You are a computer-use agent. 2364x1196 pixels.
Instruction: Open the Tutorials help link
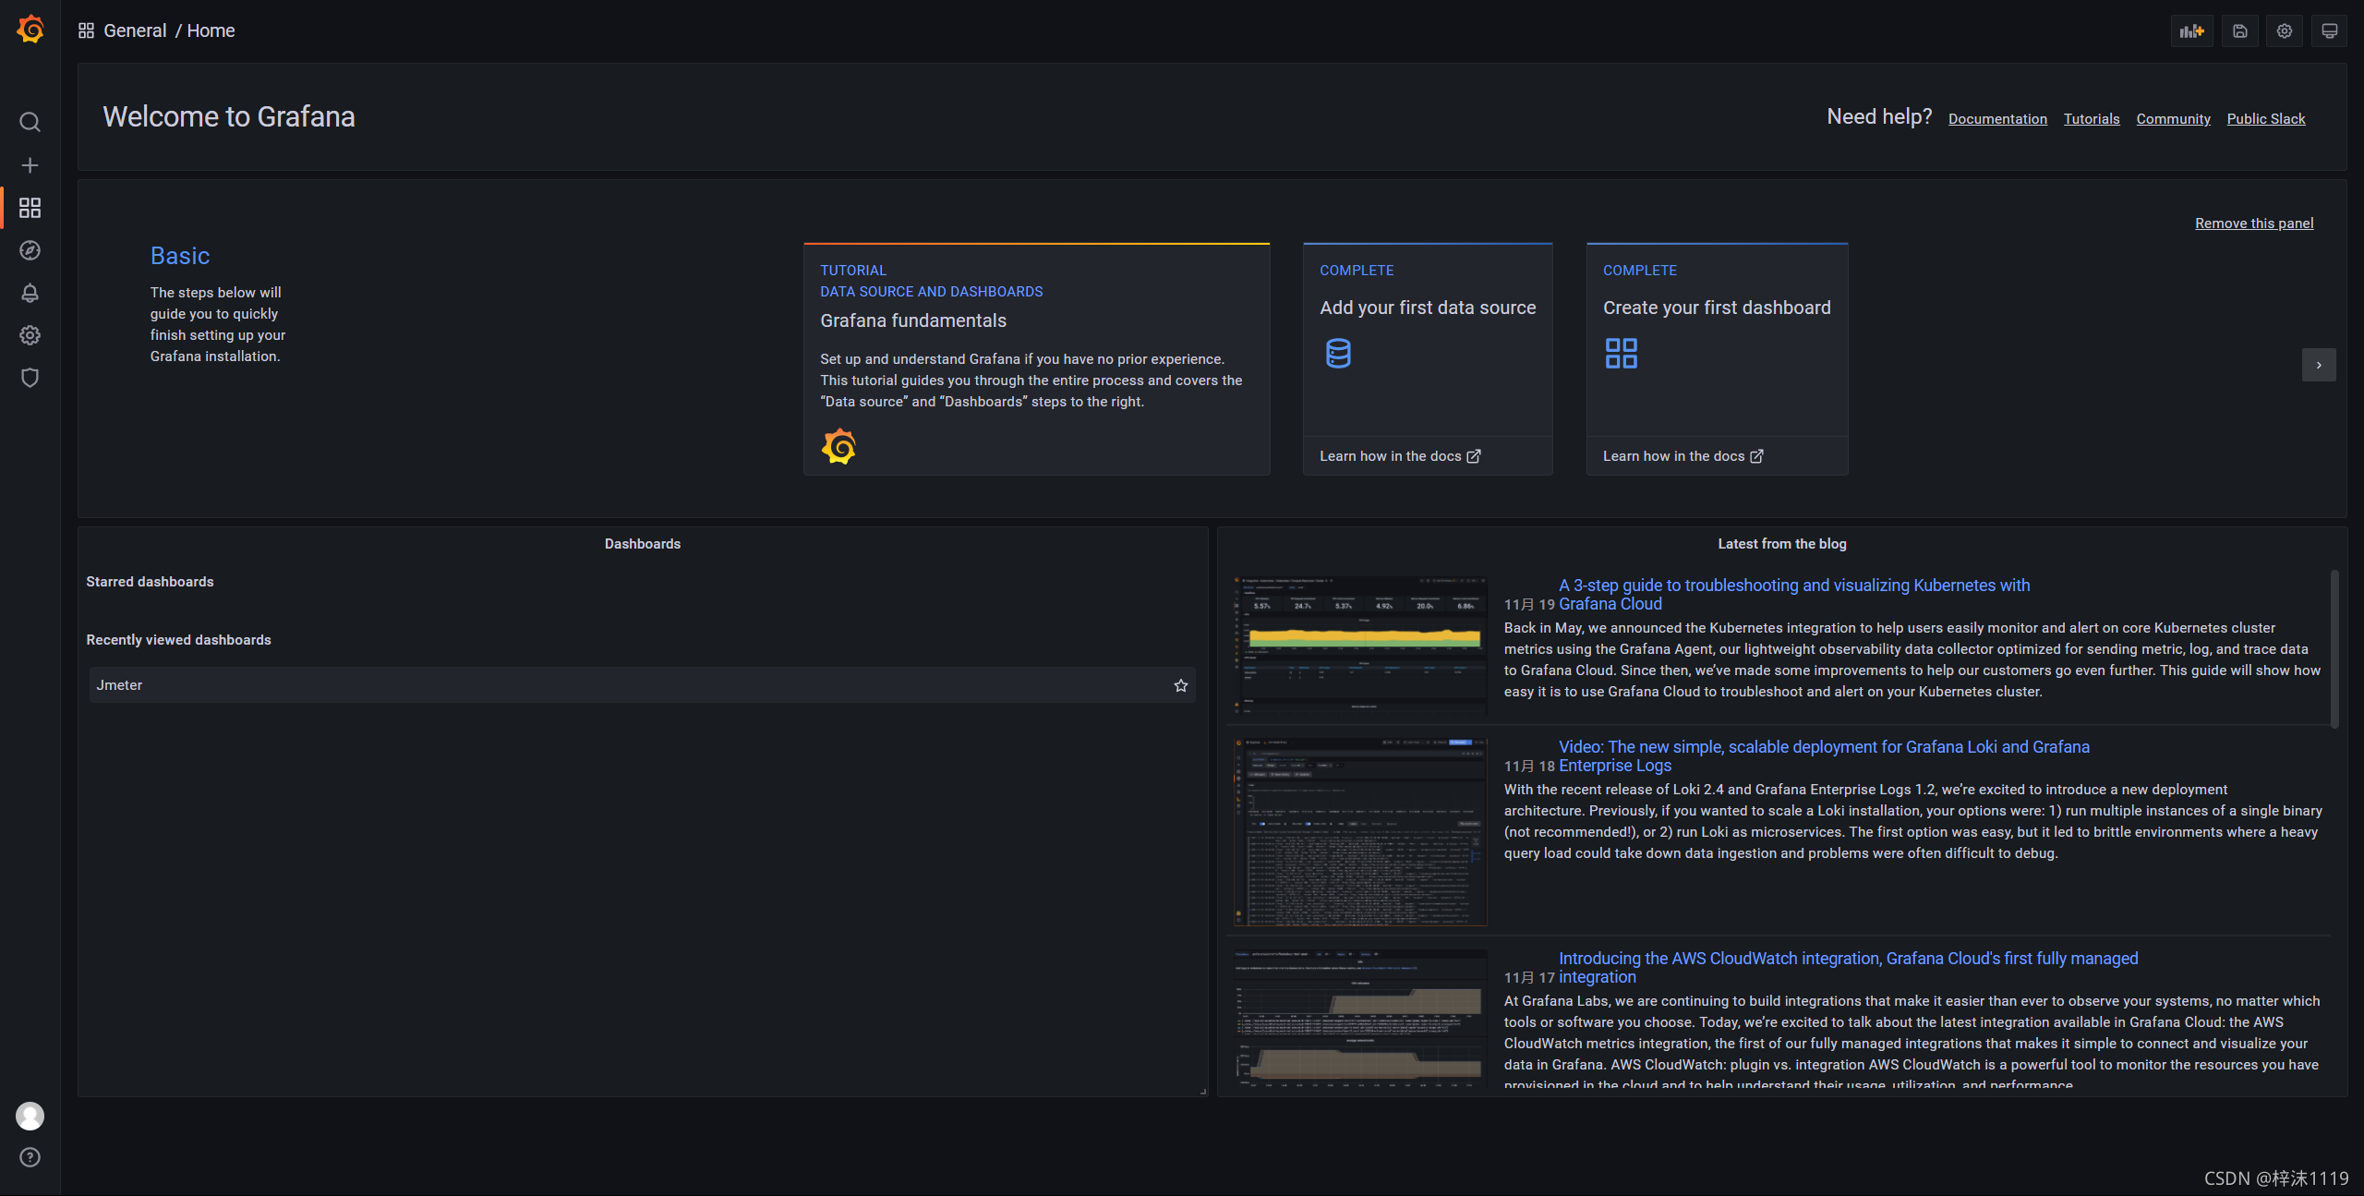click(x=2092, y=118)
